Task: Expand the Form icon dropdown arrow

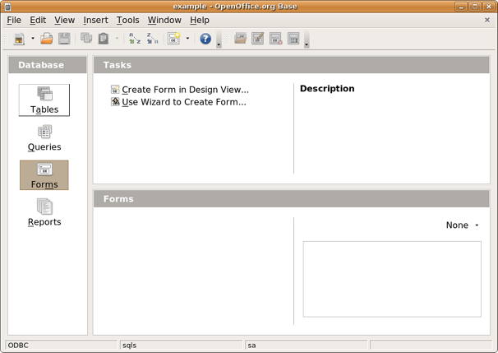Action: 187,39
